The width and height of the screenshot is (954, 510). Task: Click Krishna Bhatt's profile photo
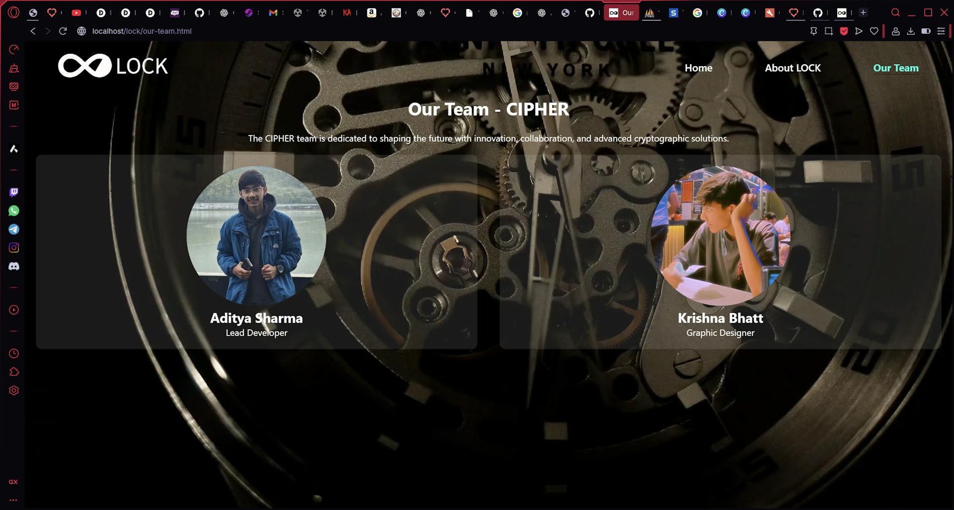point(720,236)
